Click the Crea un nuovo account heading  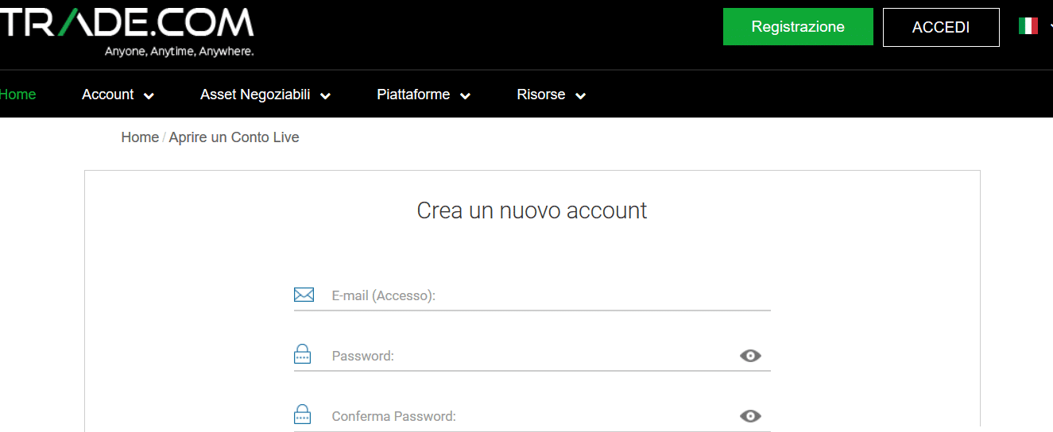(x=532, y=210)
